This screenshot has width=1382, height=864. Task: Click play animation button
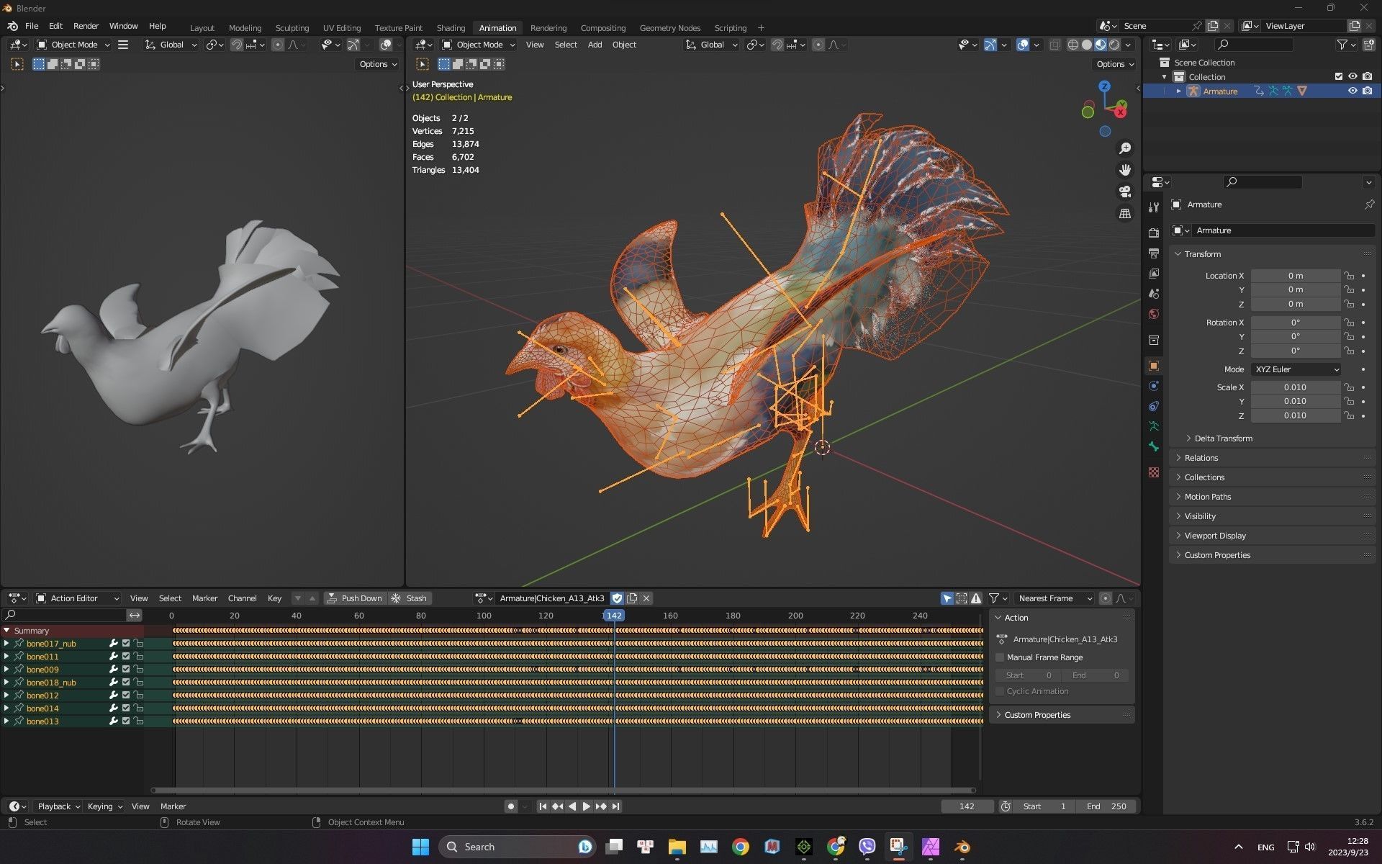tap(586, 806)
